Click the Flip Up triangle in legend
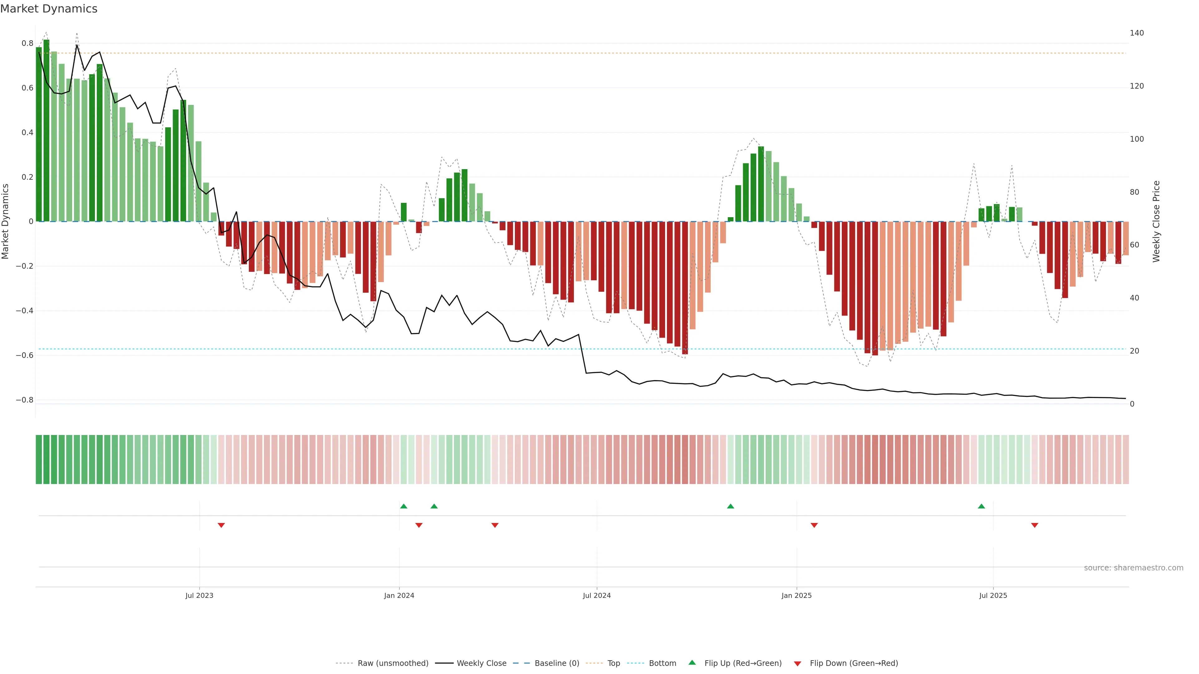Image resolution: width=1199 pixels, height=674 pixels. [x=692, y=662]
